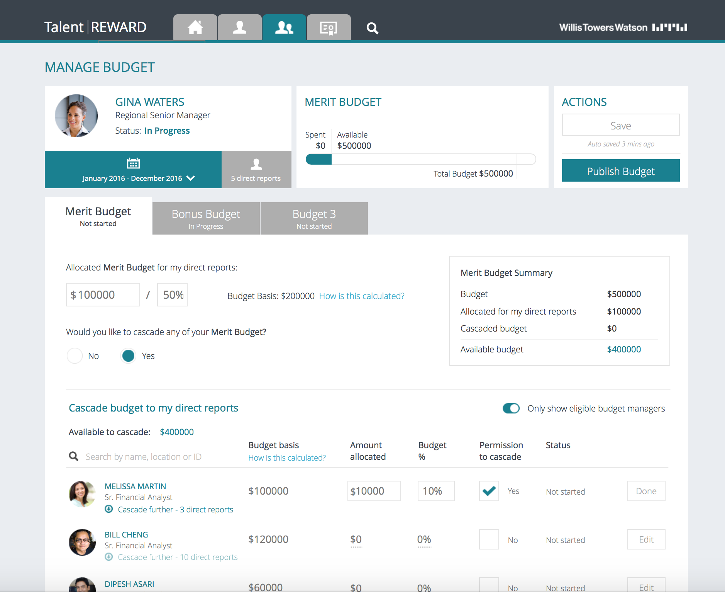Click the search magnifier in the top bar
The image size is (725, 592).
[372, 27]
